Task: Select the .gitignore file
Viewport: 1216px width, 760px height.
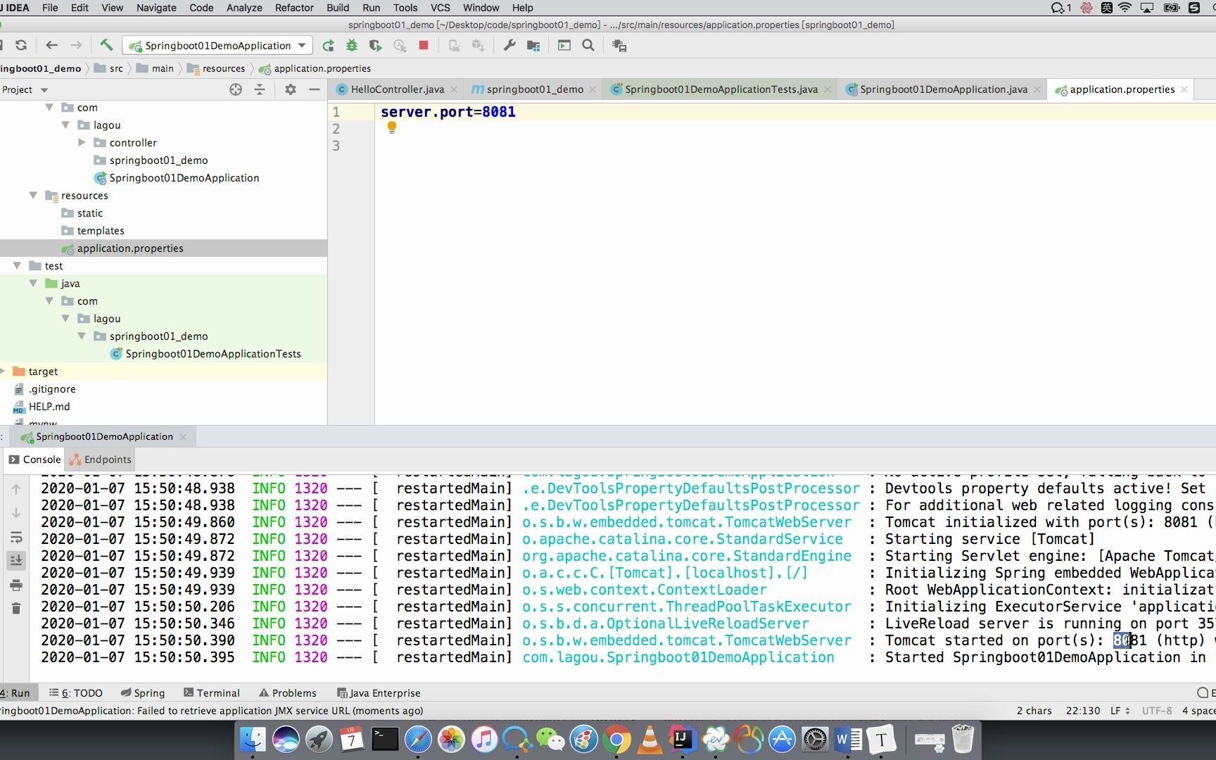Action: 52,389
